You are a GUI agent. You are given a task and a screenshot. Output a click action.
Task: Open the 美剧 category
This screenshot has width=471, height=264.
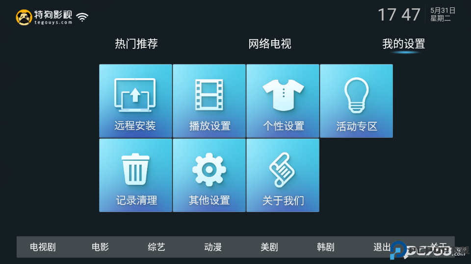tap(269, 247)
